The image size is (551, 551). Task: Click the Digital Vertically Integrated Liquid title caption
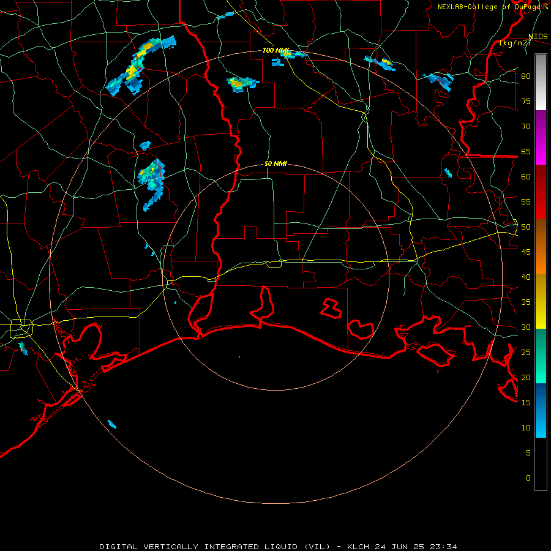[279, 547]
